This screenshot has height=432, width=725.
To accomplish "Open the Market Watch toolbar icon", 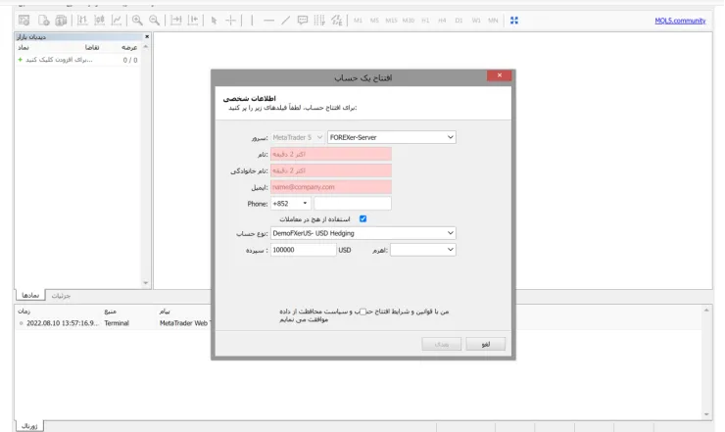I will pyautogui.click(x=24, y=21).
